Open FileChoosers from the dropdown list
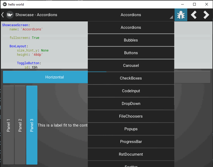This screenshot has width=213, height=167. (131, 116)
